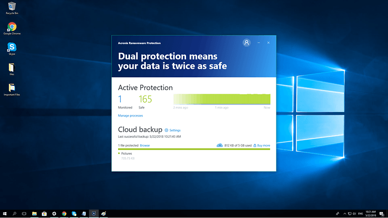The image size is (388, 218).
Task: Open taskbar search
Action: coord(14,214)
